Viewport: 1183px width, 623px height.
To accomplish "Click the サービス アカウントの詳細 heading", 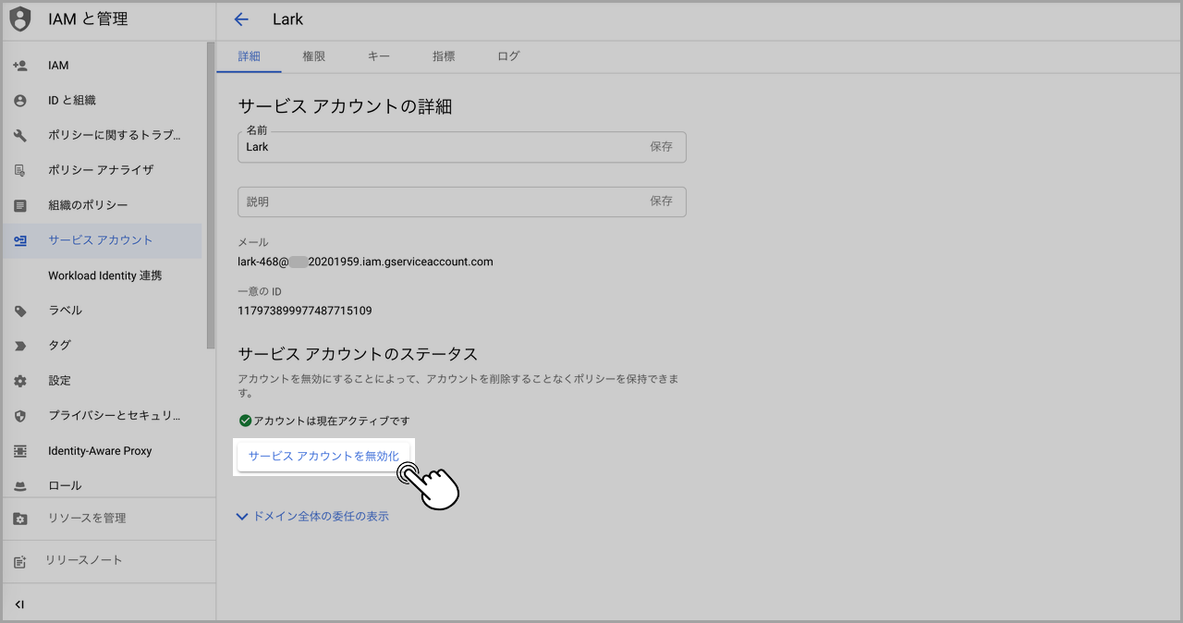I will [345, 106].
